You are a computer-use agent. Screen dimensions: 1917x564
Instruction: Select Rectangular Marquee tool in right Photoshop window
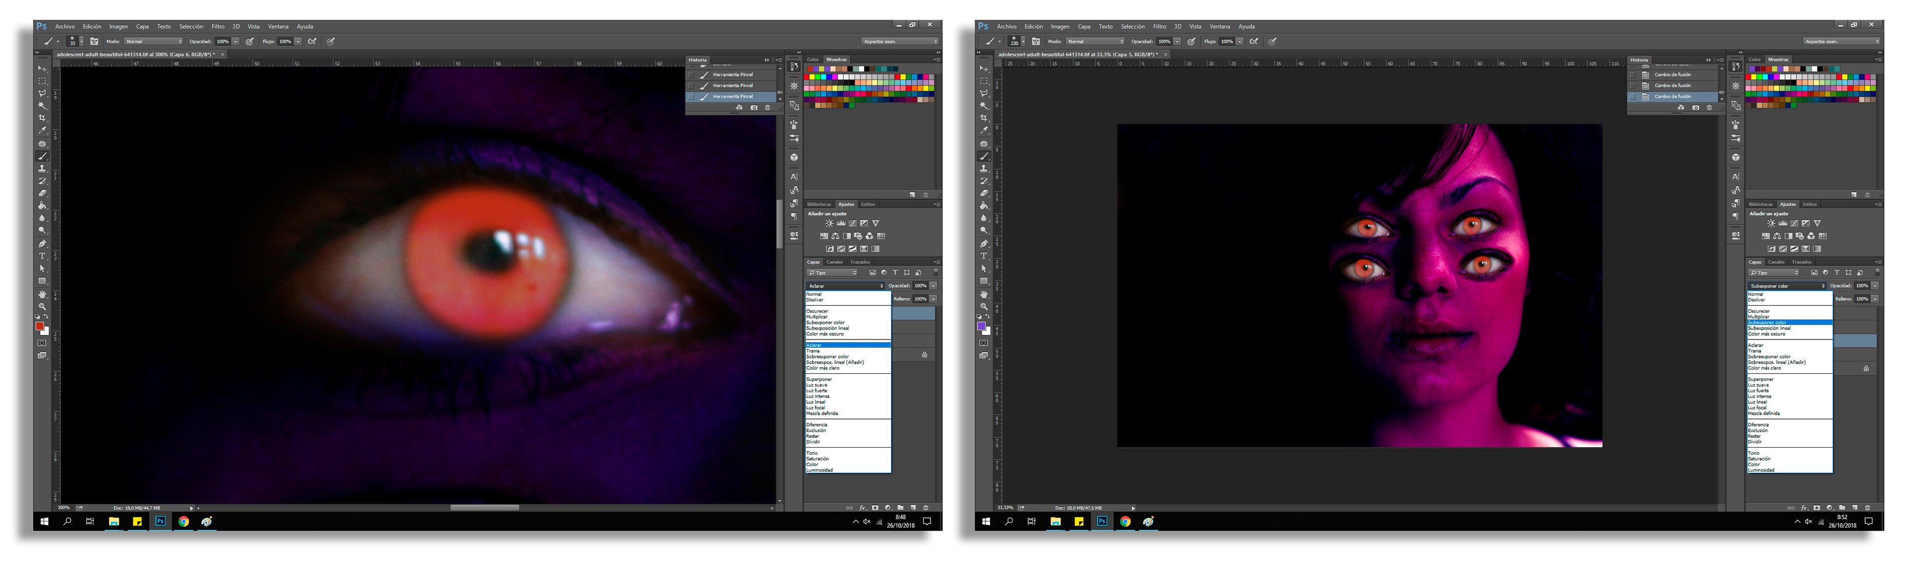point(984,80)
